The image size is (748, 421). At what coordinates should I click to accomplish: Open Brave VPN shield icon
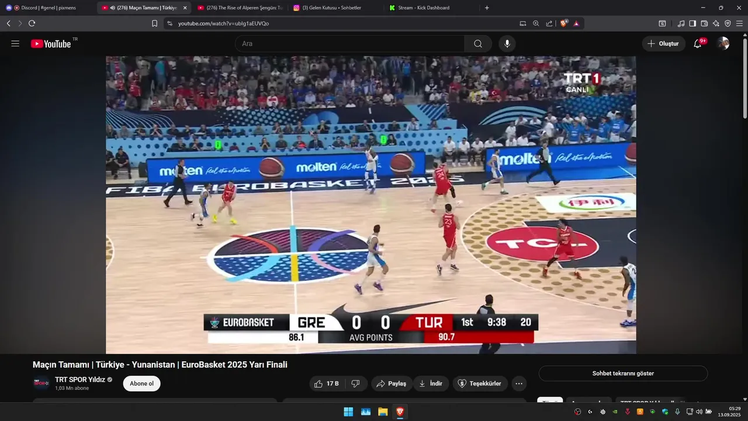[728, 23]
